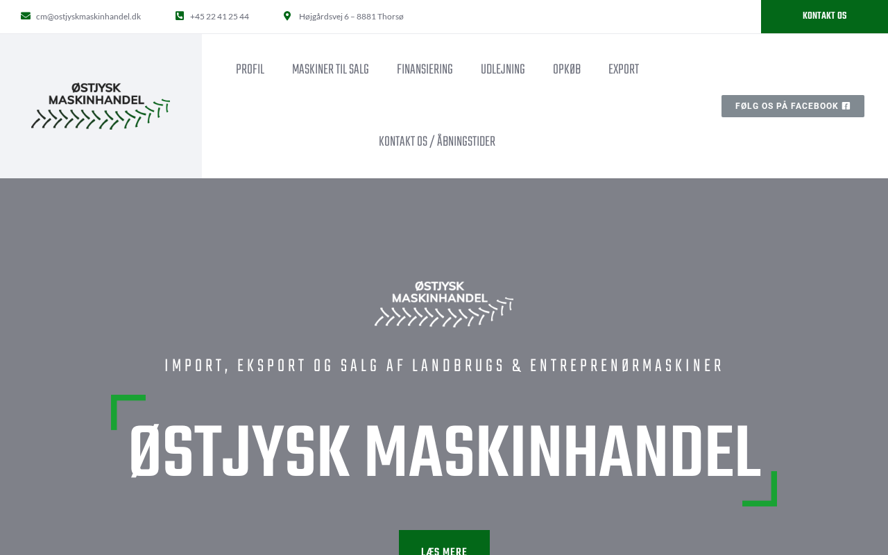Screen dimensions: 888x555
Task: Select the Udlejning menu item
Action: click(503, 70)
